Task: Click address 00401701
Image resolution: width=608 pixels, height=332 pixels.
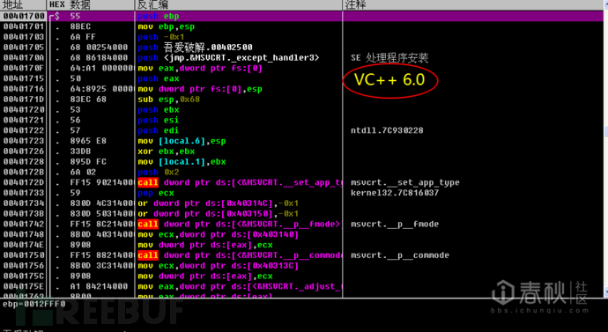Action: click(x=24, y=26)
